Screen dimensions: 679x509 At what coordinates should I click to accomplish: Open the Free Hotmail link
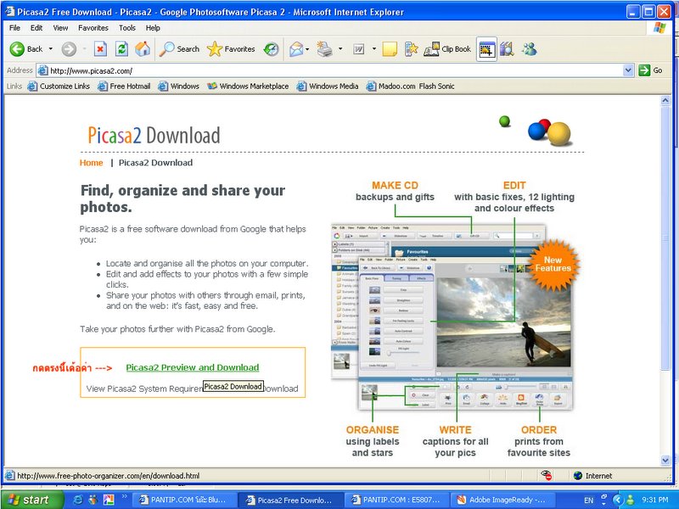[x=124, y=87]
